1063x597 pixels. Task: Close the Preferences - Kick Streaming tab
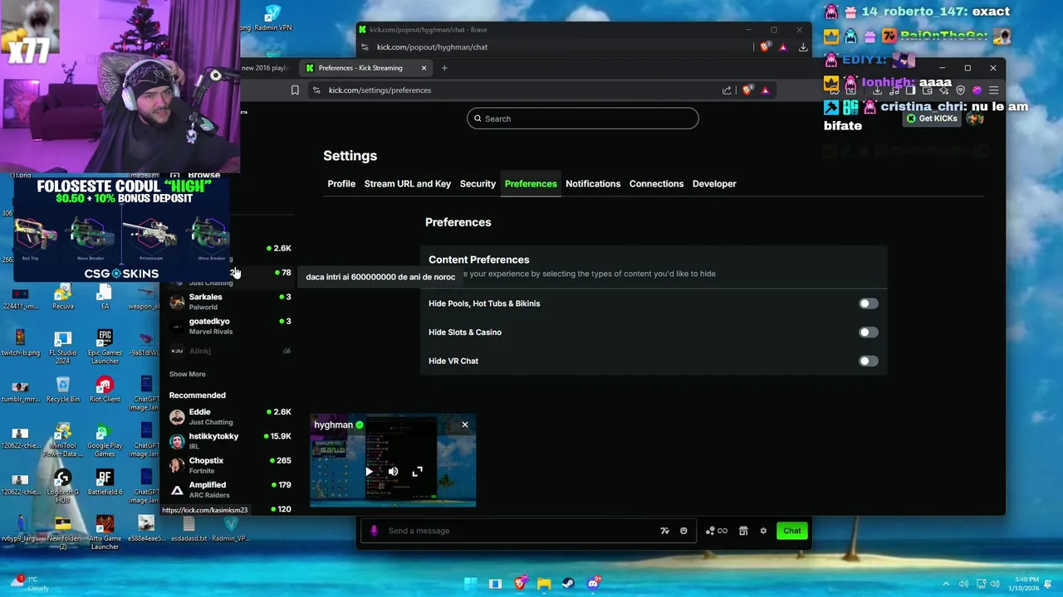coord(424,68)
